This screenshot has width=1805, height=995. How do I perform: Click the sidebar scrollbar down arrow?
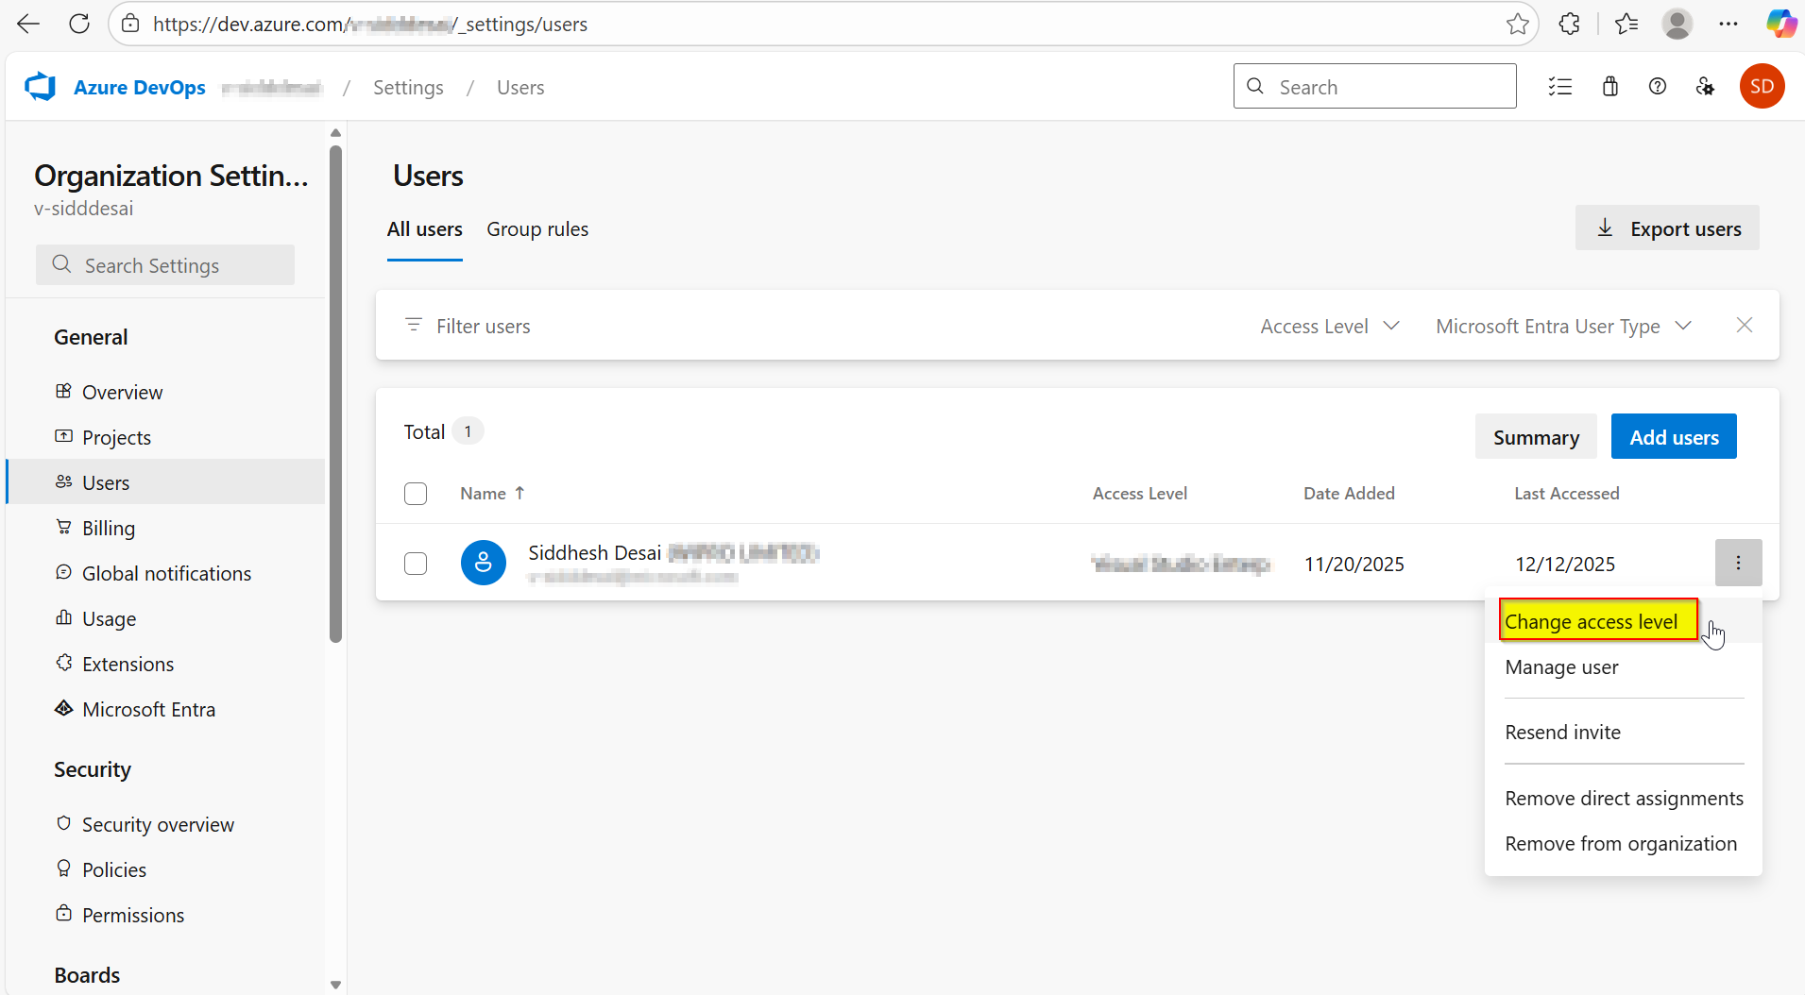335,984
